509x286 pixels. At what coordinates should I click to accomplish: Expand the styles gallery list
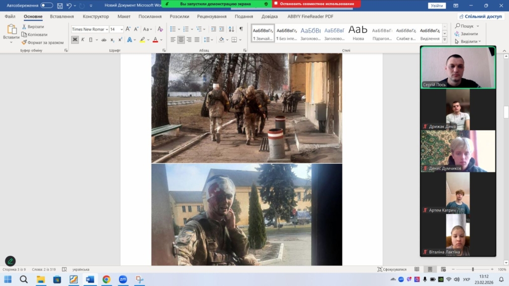coord(444,39)
